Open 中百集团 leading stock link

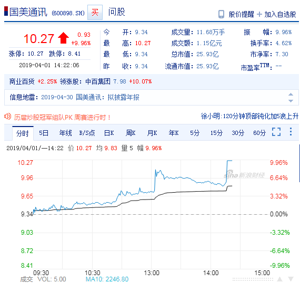(98, 81)
